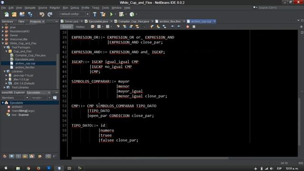Image resolution: width=304 pixels, height=171 pixels.
Task: Open the Debug Project dropdown arrow
Action: 126,14
